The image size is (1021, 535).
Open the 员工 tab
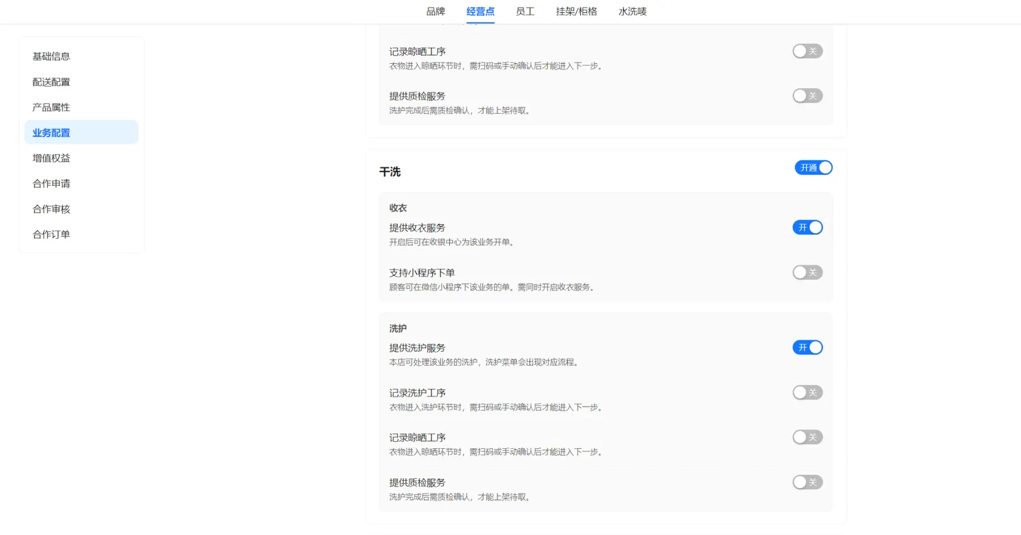coord(525,11)
